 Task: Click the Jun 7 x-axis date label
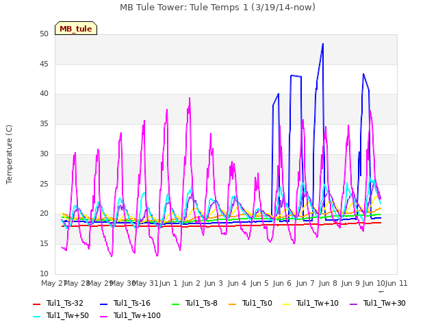305,283
